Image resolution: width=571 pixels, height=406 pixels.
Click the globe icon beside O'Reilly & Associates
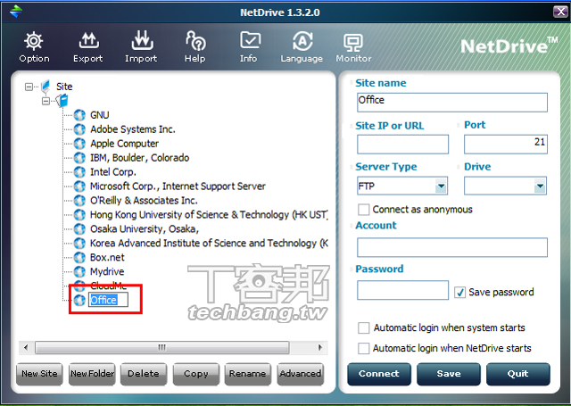(79, 200)
